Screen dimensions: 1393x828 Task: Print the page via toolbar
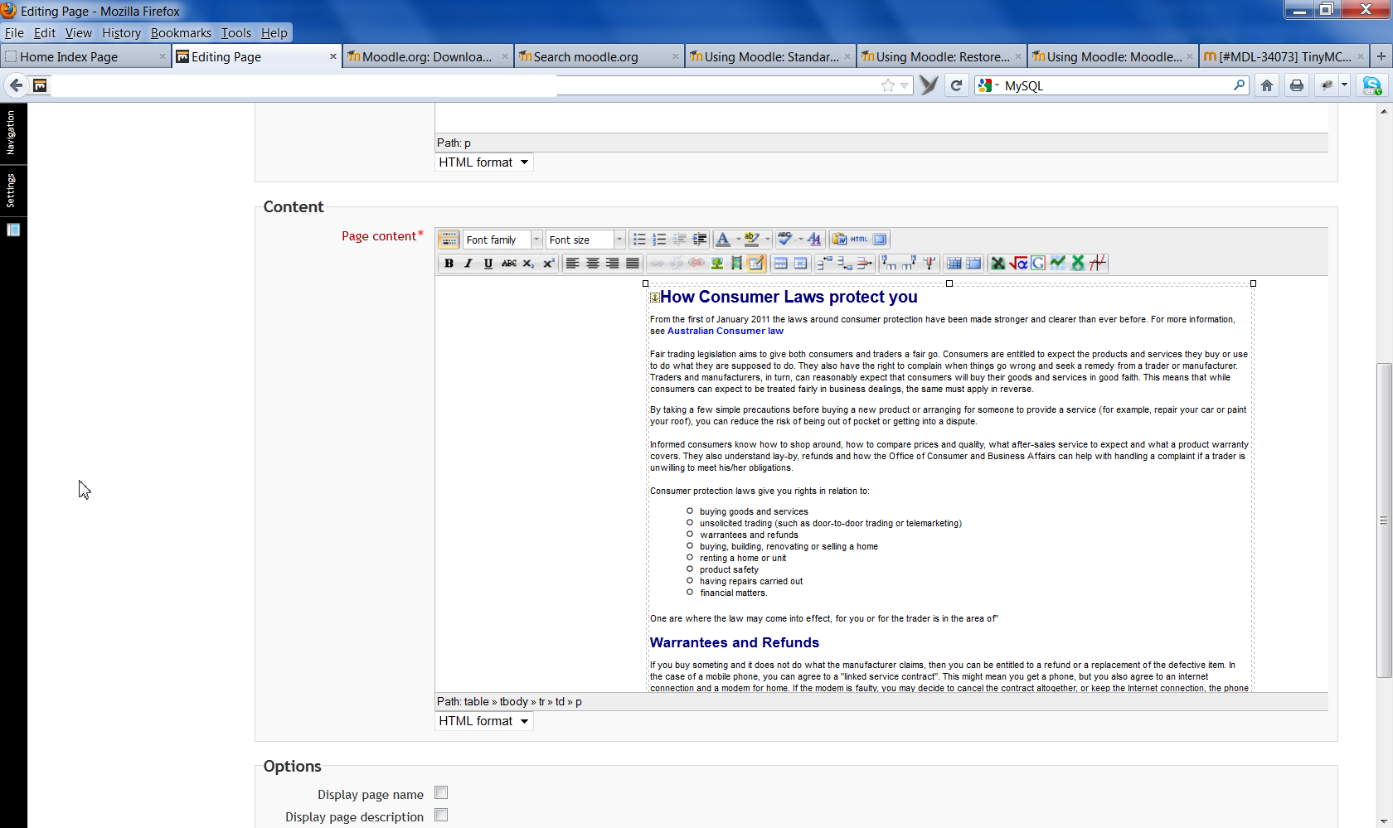pos(1297,85)
